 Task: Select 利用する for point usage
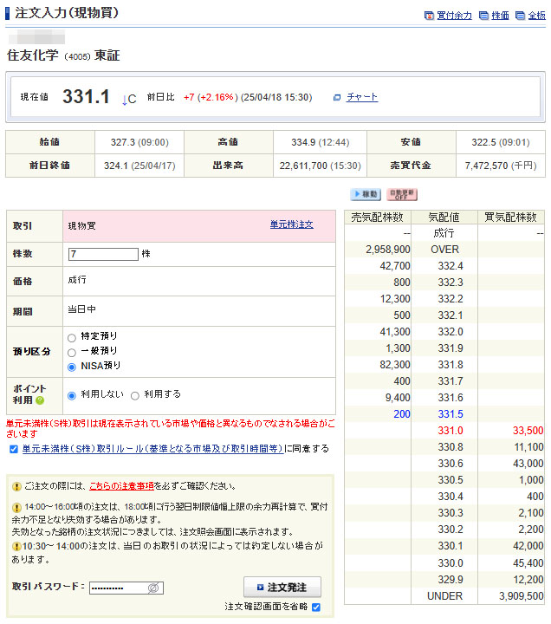[x=134, y=395]
